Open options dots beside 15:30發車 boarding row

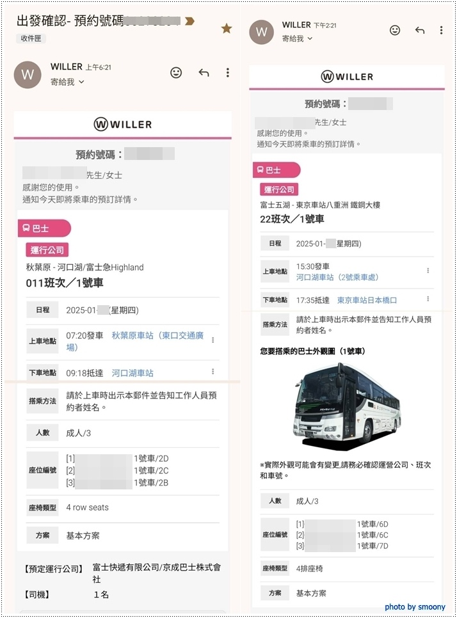coord(428,271)
